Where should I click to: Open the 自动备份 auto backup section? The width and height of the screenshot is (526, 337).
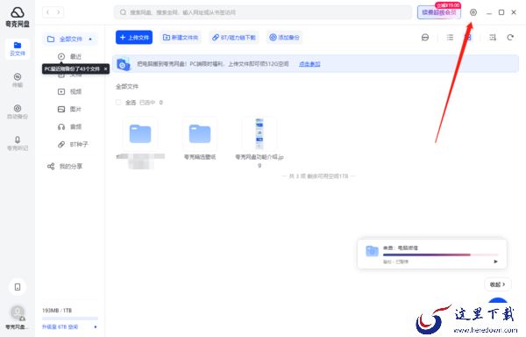click(18, 111)
